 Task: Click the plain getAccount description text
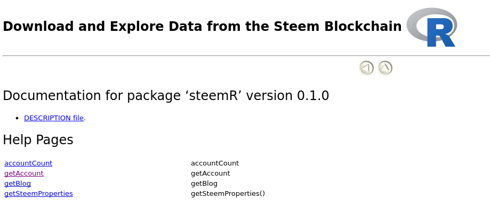coord(211,174)
